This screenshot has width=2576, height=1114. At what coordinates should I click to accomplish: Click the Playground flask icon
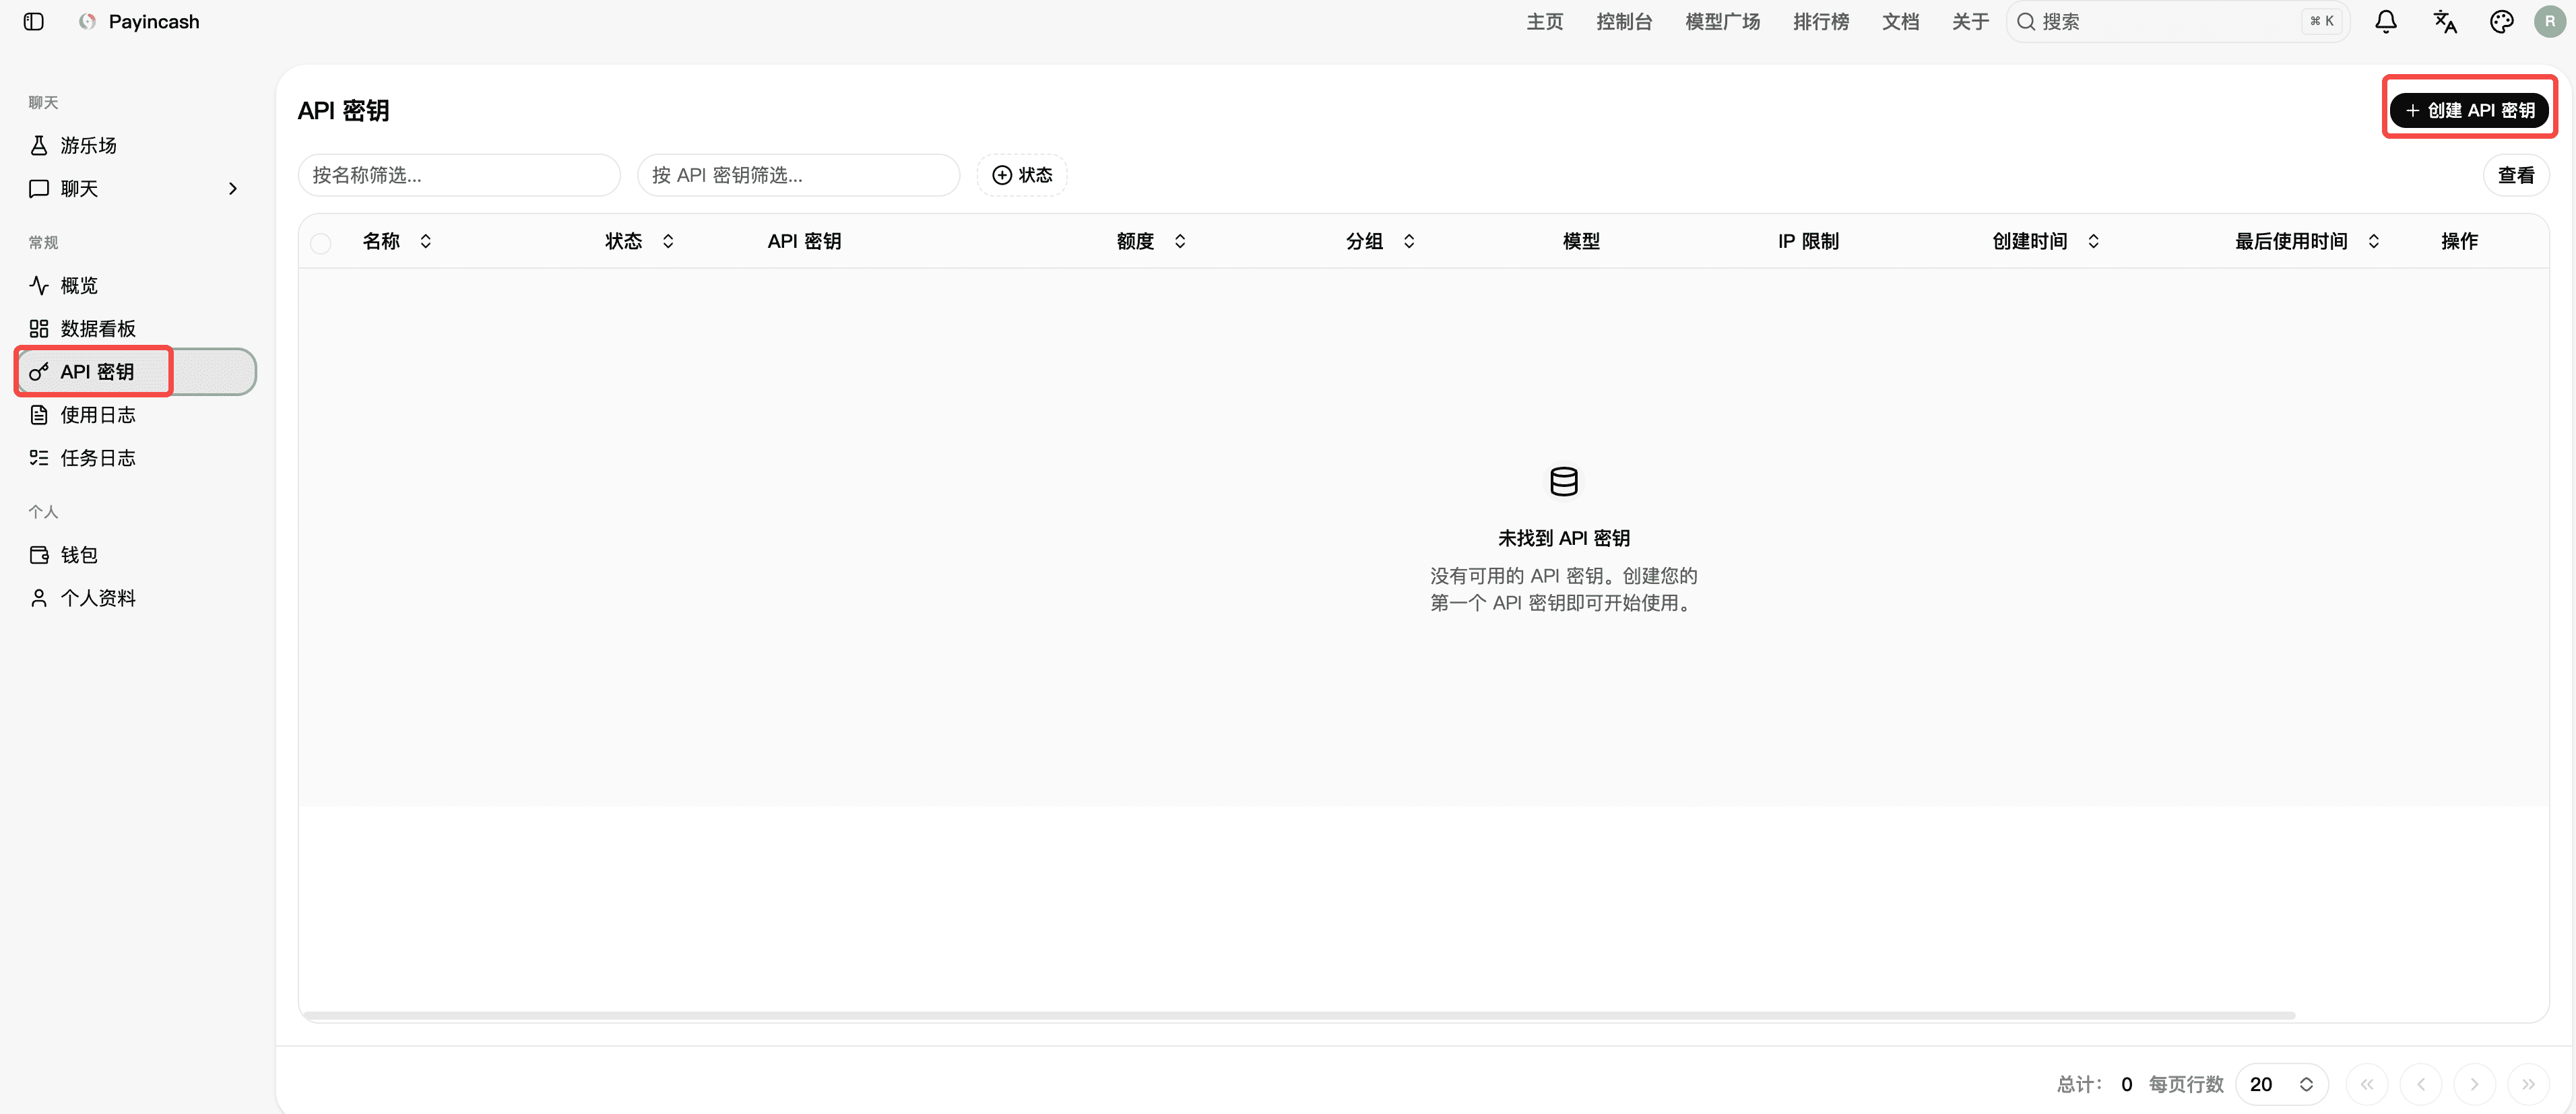39,145
